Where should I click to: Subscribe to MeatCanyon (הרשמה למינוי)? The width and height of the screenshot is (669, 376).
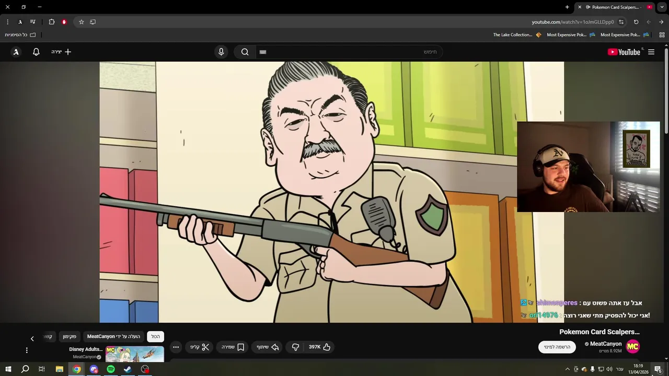(557, 347)
